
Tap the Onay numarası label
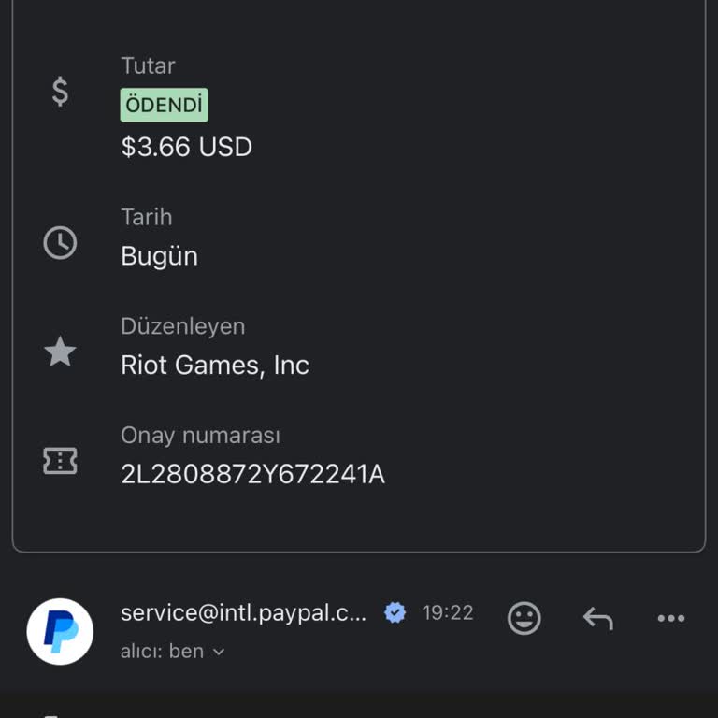coord(200,436)
